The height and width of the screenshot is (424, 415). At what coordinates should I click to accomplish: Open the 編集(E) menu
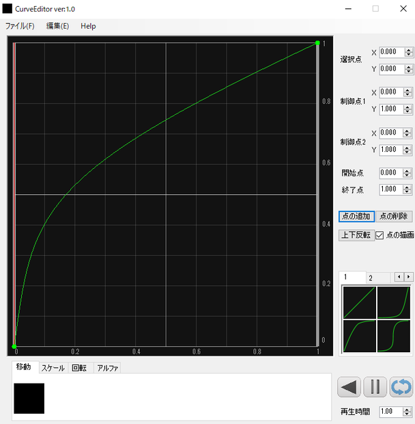tap(57, 26)
